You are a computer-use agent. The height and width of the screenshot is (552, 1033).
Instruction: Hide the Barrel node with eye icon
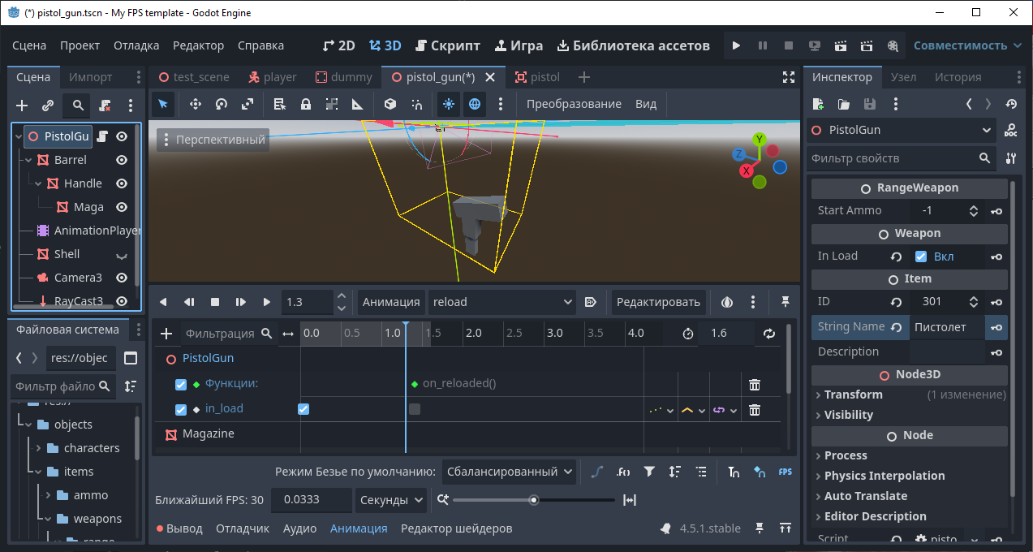click(x=122, y=160)
